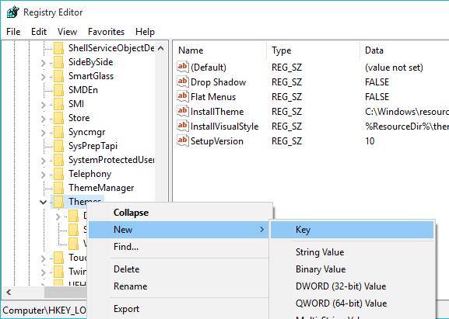Viewport: 449px width, 319px height.
Task: Collapse the Themes key with its arrow
Action: 44,203
